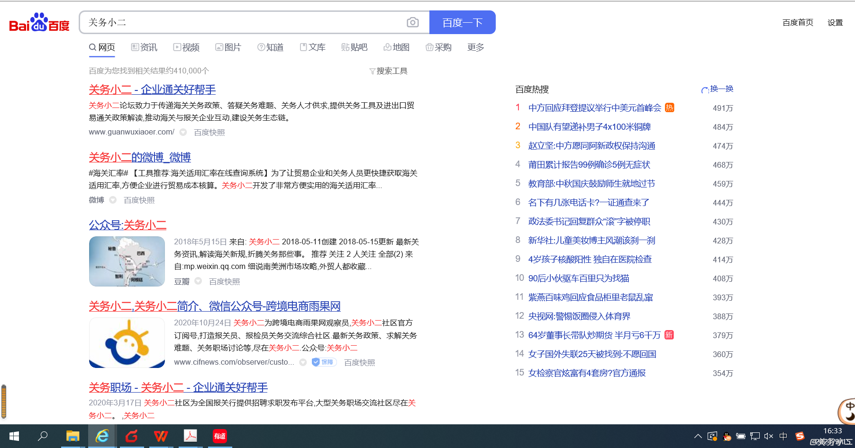The height and width of the screenshot is (448, 855).
Task: Open the Windows Start menu
Action: pos(14,436)
